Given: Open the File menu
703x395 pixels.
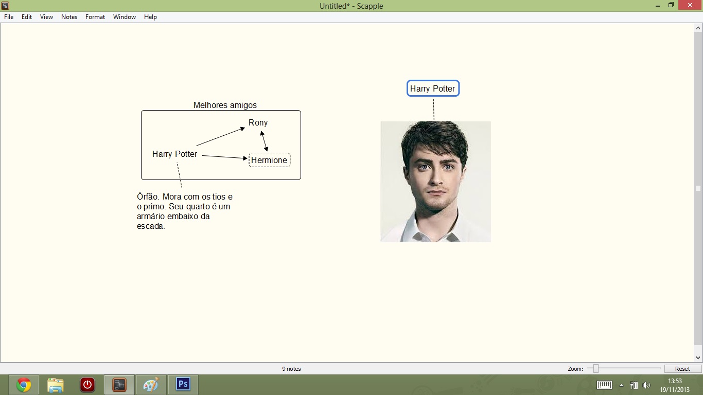Looking at the screenshot, I should tap(9, 17).
